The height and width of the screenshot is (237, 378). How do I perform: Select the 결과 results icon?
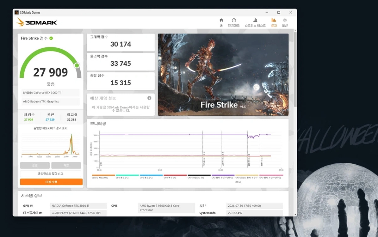pyautogui.click(x=274, y=20)
